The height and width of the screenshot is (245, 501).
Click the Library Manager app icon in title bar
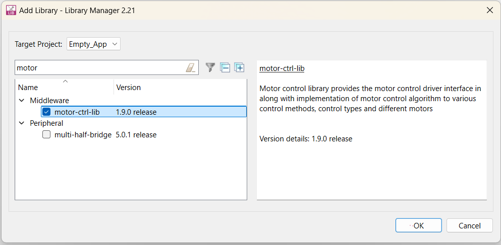coord(11,10)
